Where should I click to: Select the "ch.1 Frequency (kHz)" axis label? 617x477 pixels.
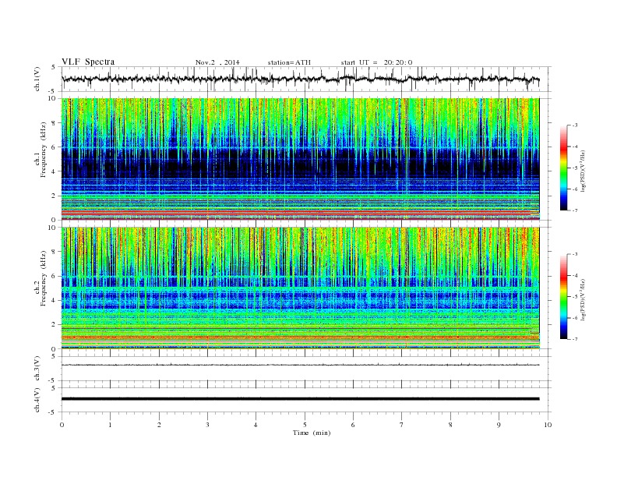tap(41, 150)
